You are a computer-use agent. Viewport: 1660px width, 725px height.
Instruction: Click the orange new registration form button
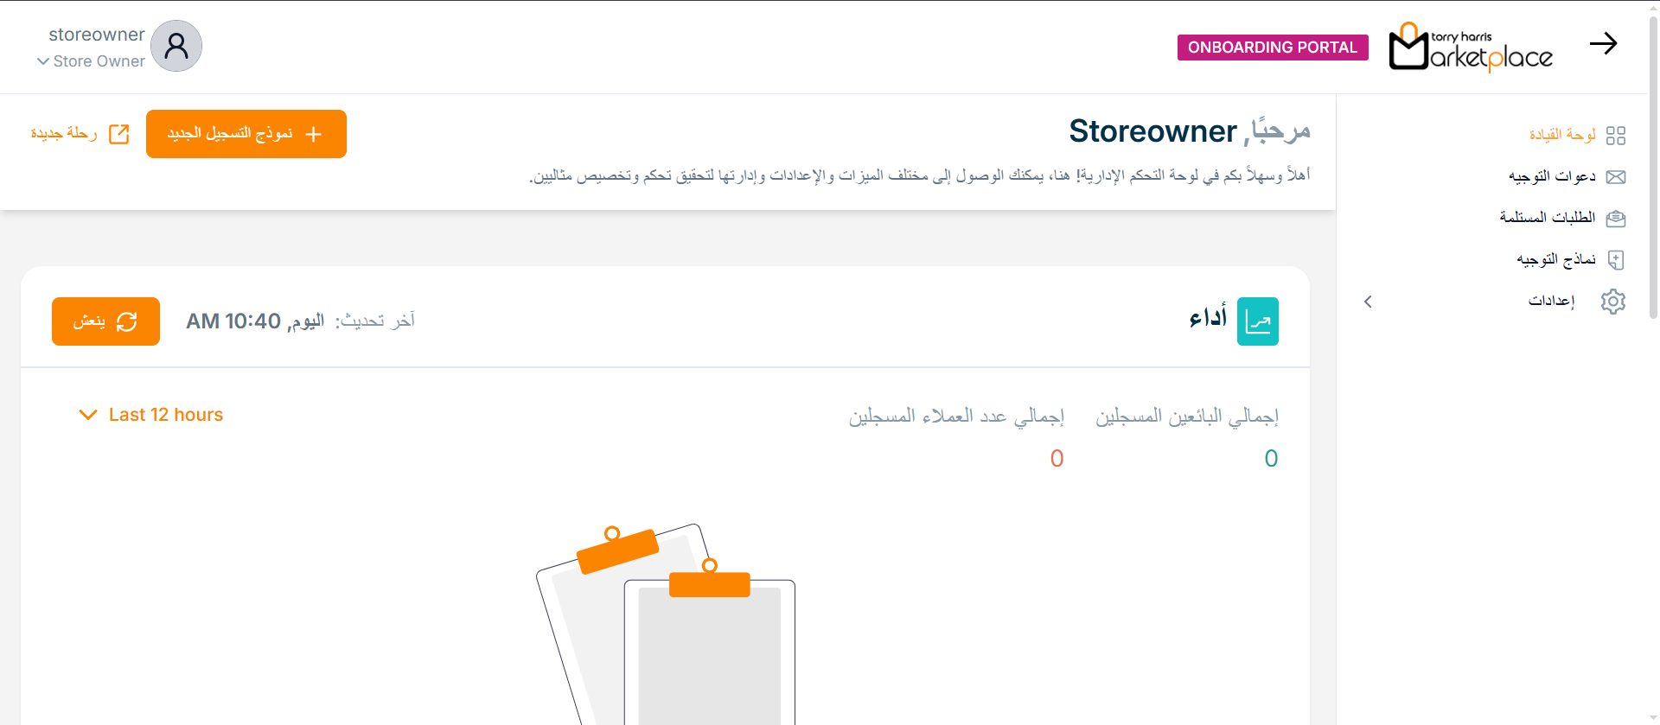click(x=246, y=134)
